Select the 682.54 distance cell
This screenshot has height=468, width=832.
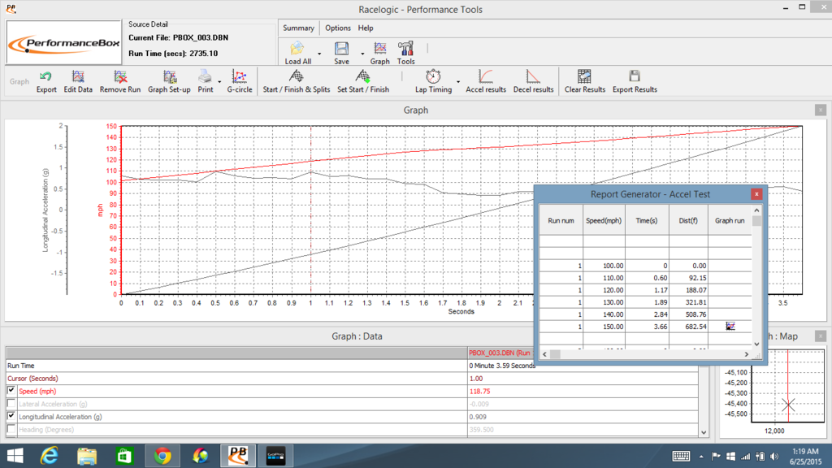[688, 327]
